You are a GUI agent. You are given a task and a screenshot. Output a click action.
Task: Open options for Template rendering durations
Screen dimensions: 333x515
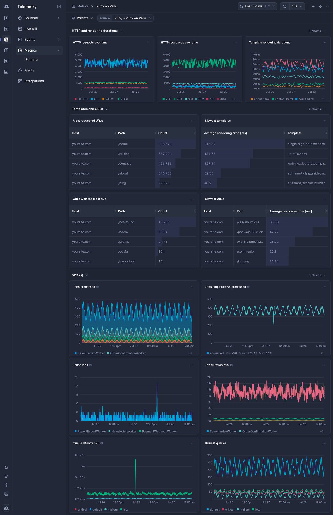coord(324,43)
